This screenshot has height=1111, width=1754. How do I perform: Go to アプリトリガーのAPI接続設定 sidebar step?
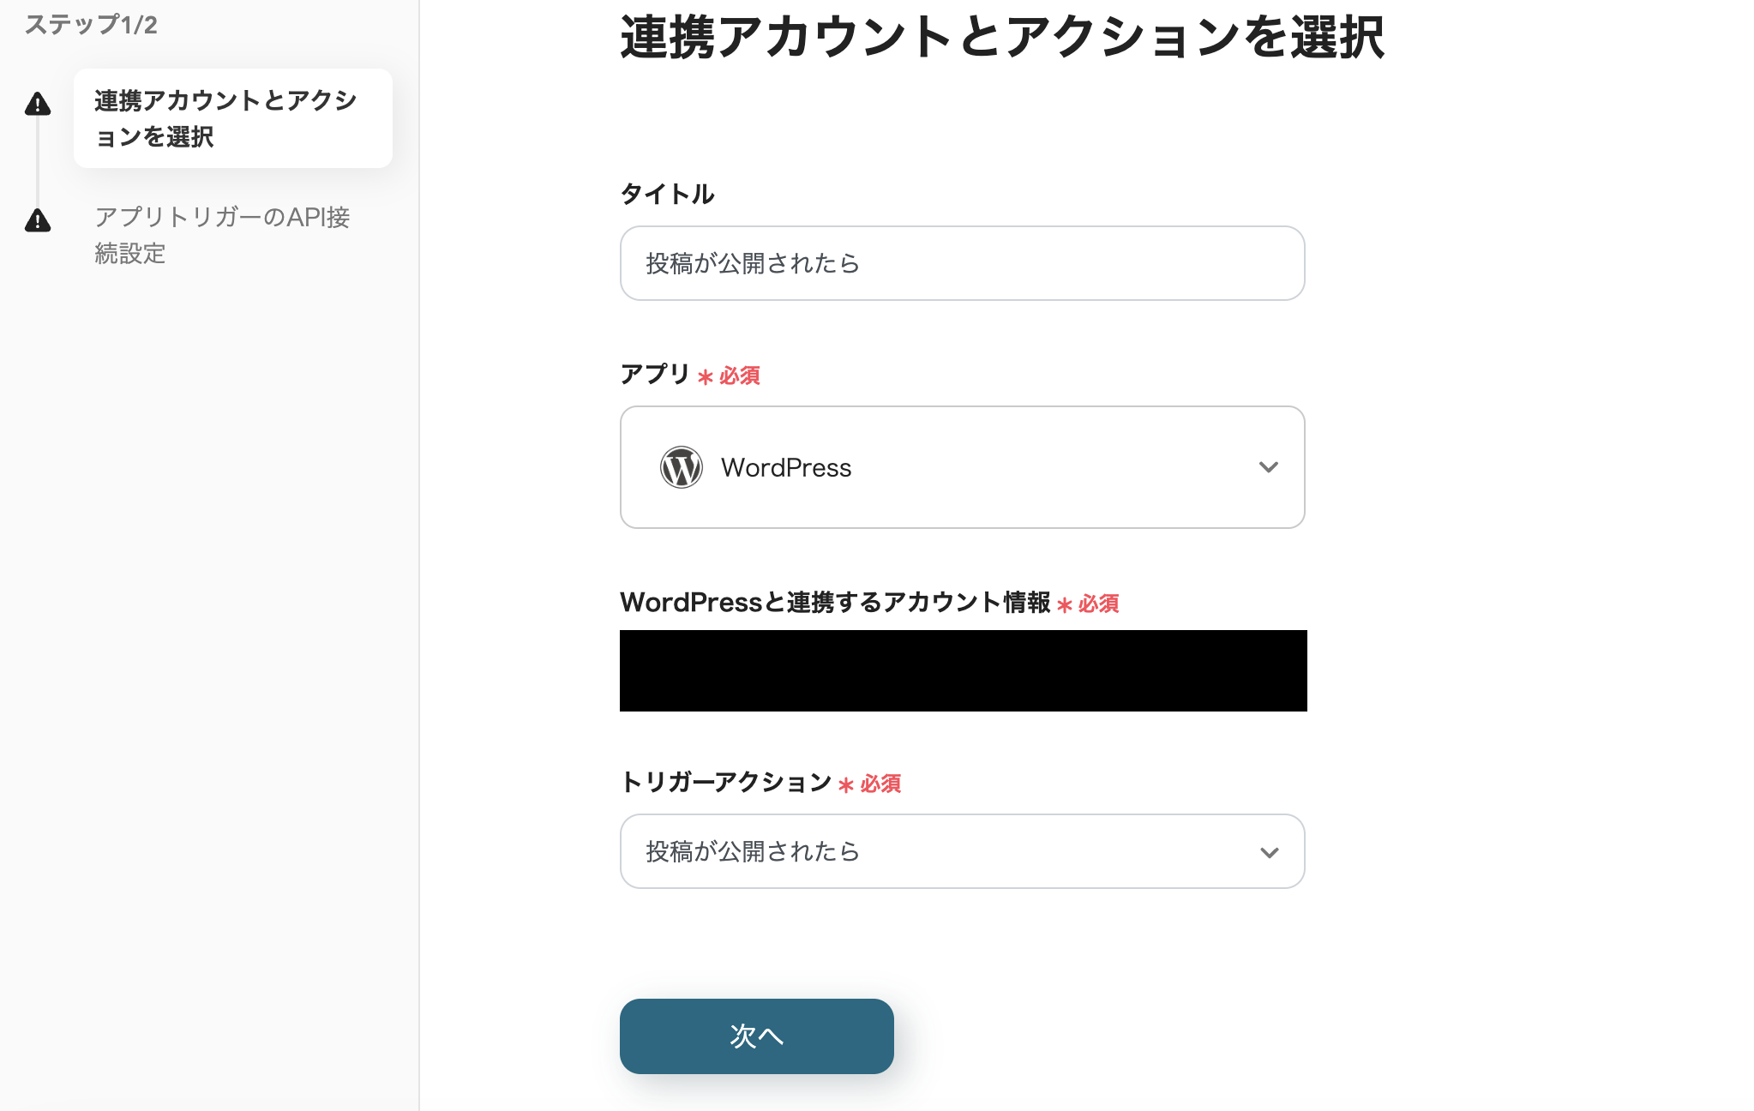(x=222, y=235)
